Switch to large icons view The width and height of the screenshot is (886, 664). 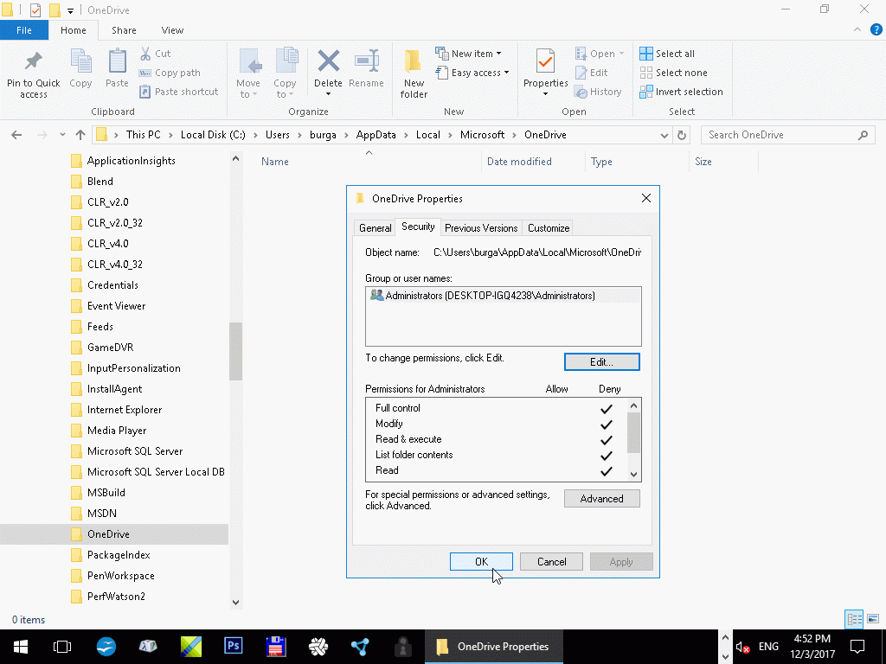[x=873, y=619]
